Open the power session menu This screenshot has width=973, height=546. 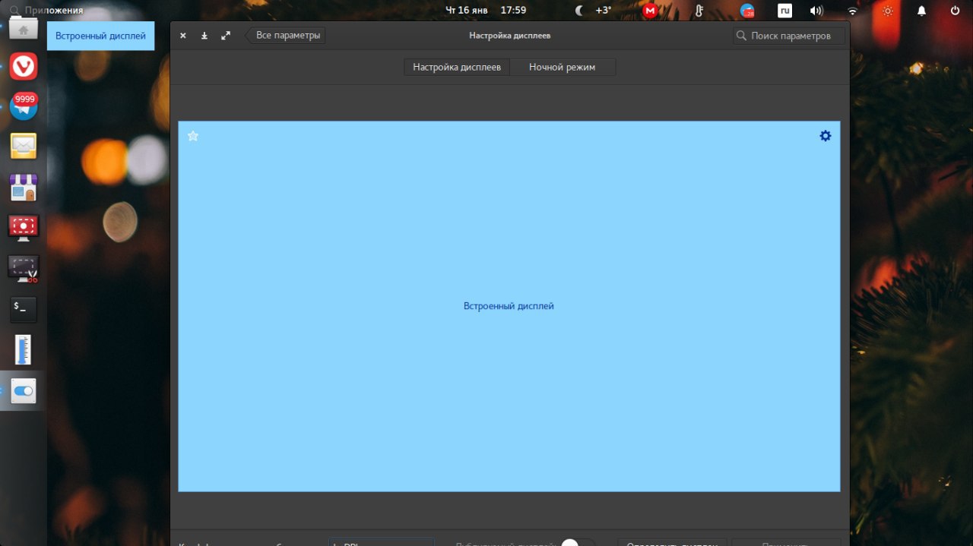[x=956, y=11]
